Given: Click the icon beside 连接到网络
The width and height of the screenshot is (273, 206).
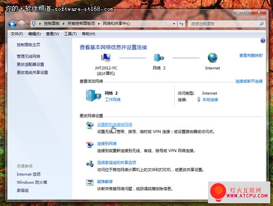Looking at the screenshot, I should click(x=90, y=144).
